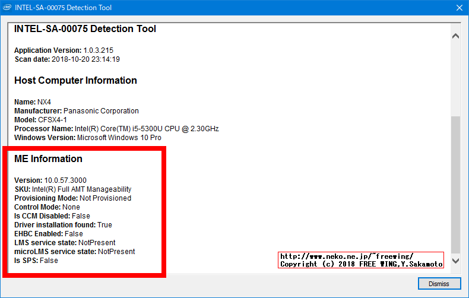Click the vertical scrollbar thumb

click(455, 184)
